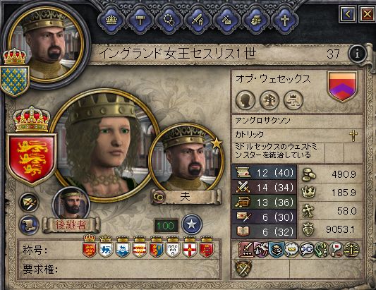Select the heir's small bearded portrait
Screen dimensions: 376x290
pos(71,203)
